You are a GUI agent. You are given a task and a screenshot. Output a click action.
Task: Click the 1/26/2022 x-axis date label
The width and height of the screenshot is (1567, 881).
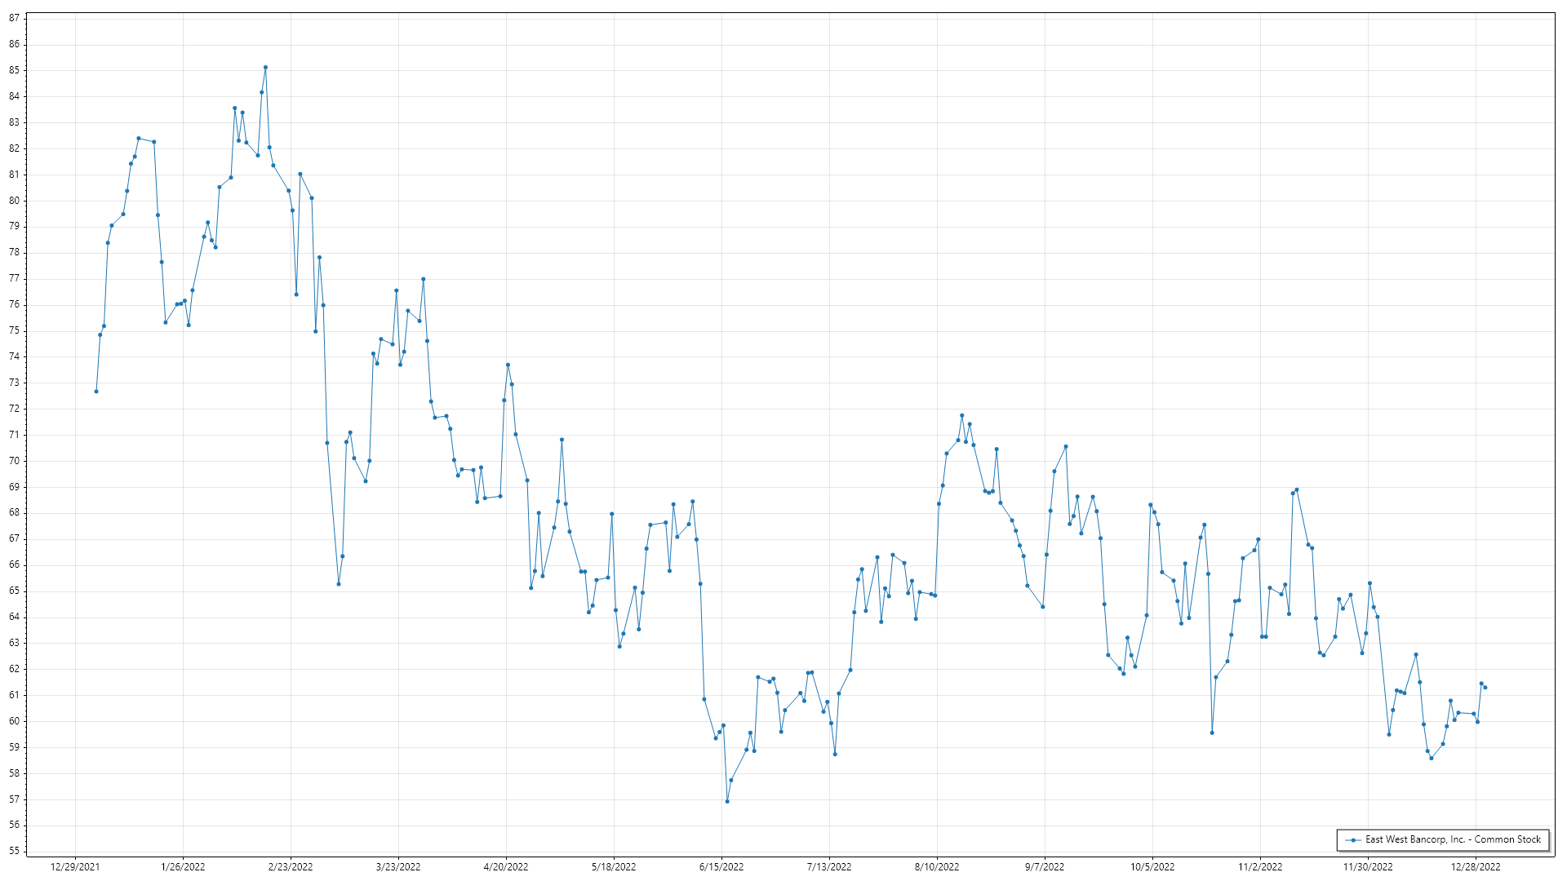click(x=183, y=867)
